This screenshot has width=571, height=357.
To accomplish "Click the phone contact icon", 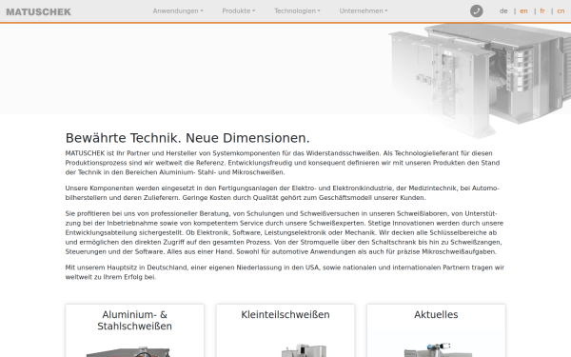I will 477,10.
